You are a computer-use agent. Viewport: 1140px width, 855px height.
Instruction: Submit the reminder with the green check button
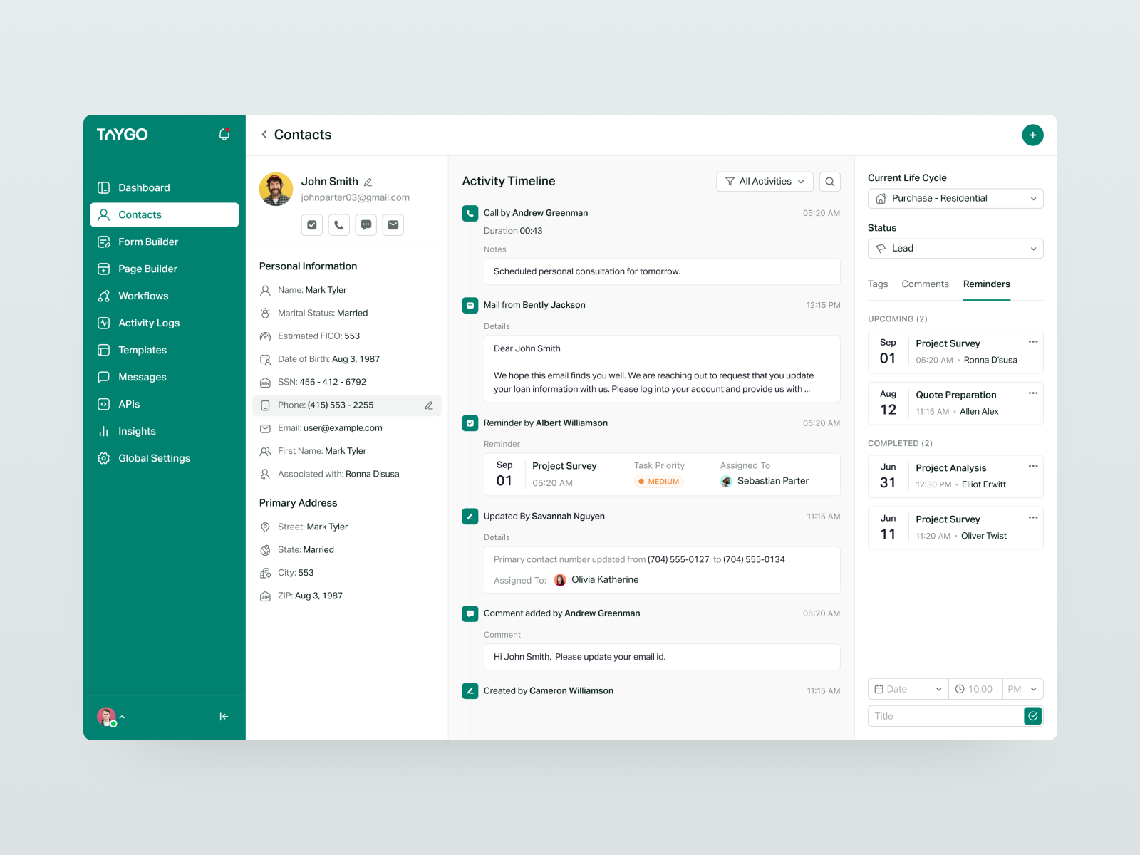(x=1032, y=715)
